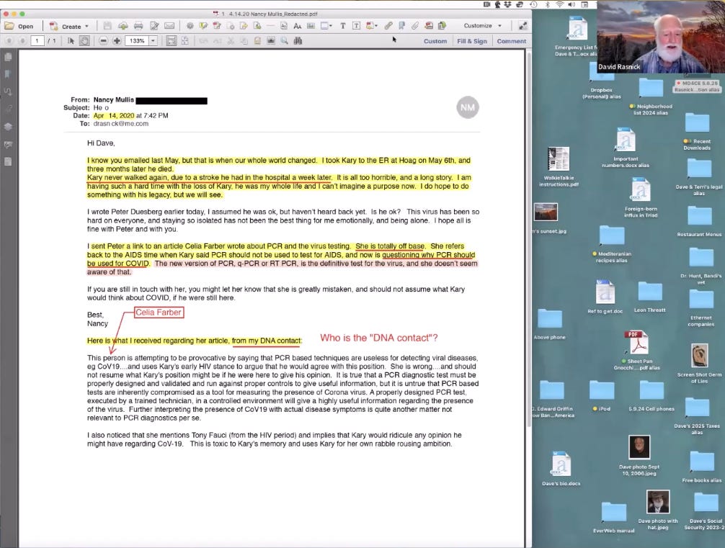Click the Save floppy disk icon
The width and height of the screenshot is (725, 548).
click(x=107, y=26)
